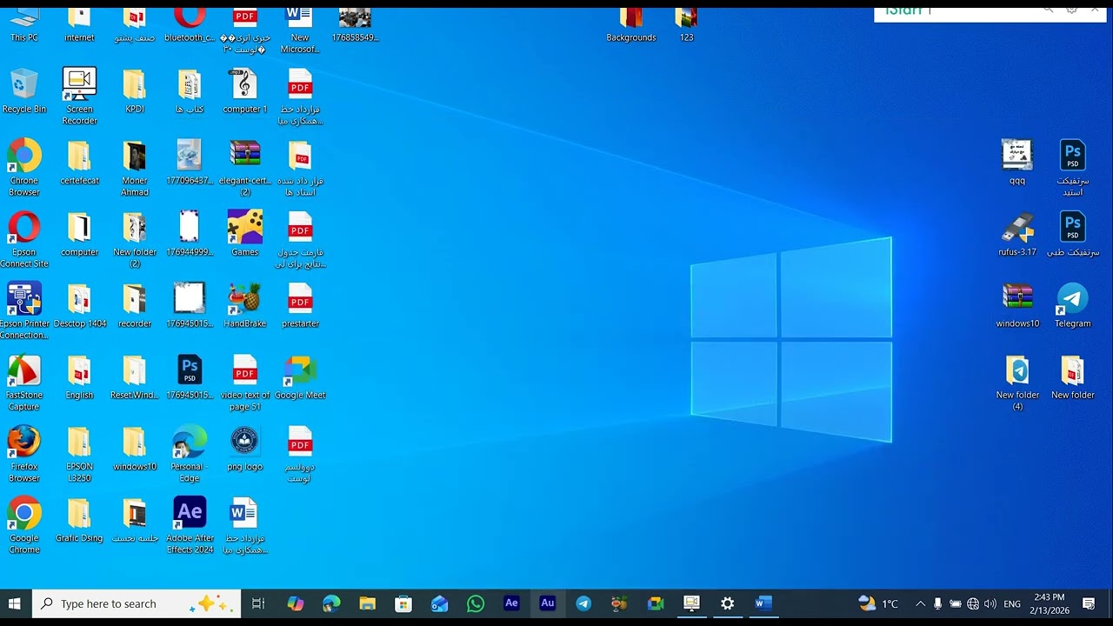Open the 1°C weather widget
The height and width of the screenshot is (626, 1113).
[x=878, y=603]
